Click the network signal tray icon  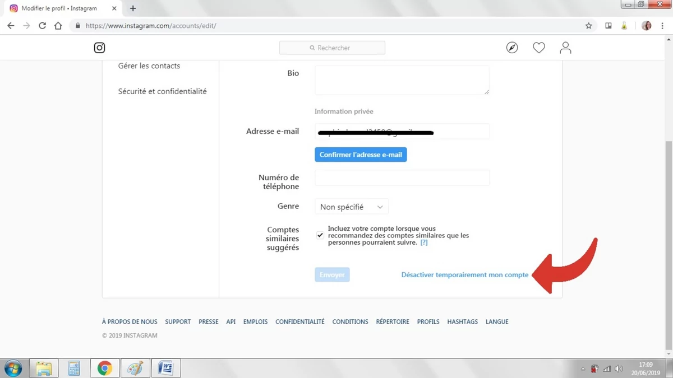[x=607, y=369]
